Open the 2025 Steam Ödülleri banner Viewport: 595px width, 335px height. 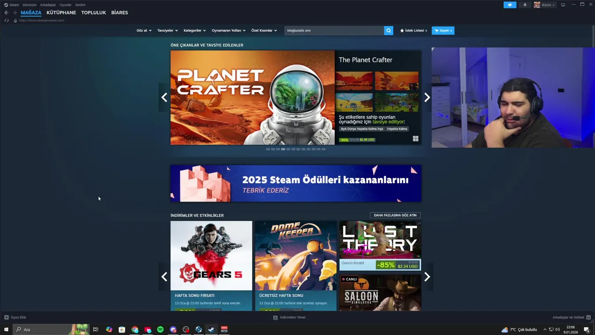click(x=296, y=183)
